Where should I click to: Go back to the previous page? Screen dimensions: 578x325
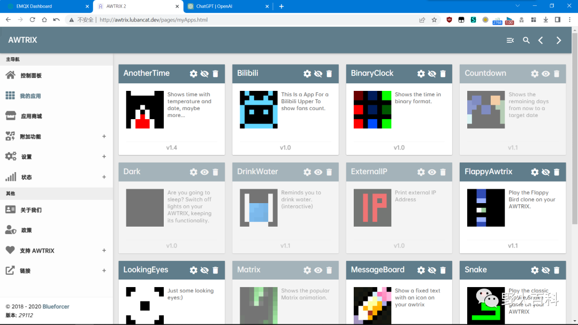[9, 20]
